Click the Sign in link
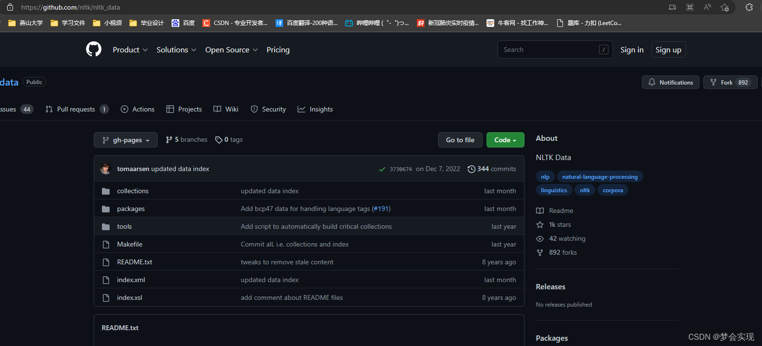 coord(632,50)
